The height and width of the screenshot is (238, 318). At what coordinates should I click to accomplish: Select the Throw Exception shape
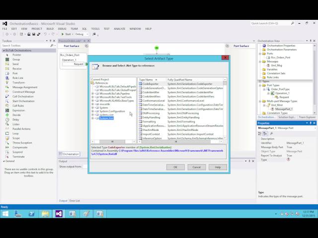[22, 143]
